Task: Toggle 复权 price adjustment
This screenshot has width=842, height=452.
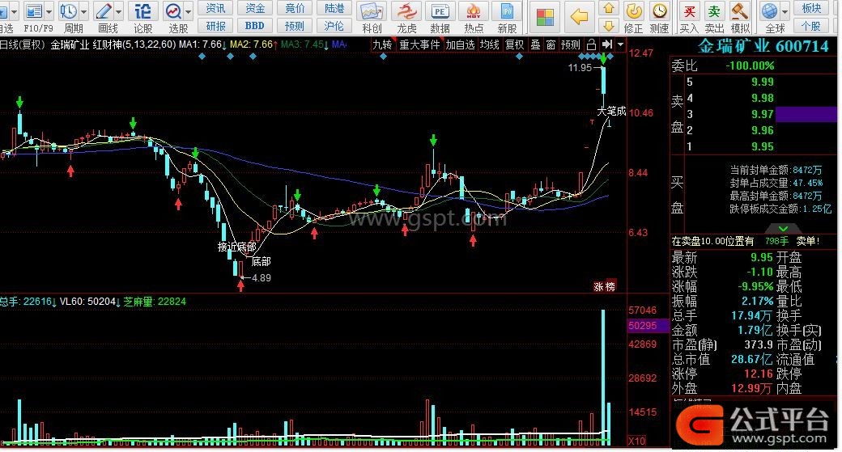Action: tap(514, 44)
